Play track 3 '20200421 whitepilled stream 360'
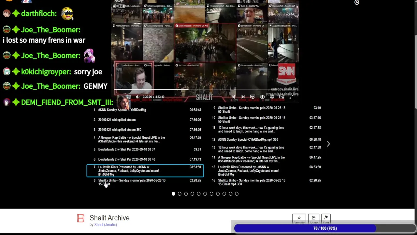Screen dimensions: 417x235 pyautogui.click(x=145, y=130)
